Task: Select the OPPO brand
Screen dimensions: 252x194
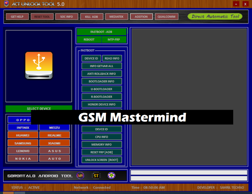Action: 19,120
